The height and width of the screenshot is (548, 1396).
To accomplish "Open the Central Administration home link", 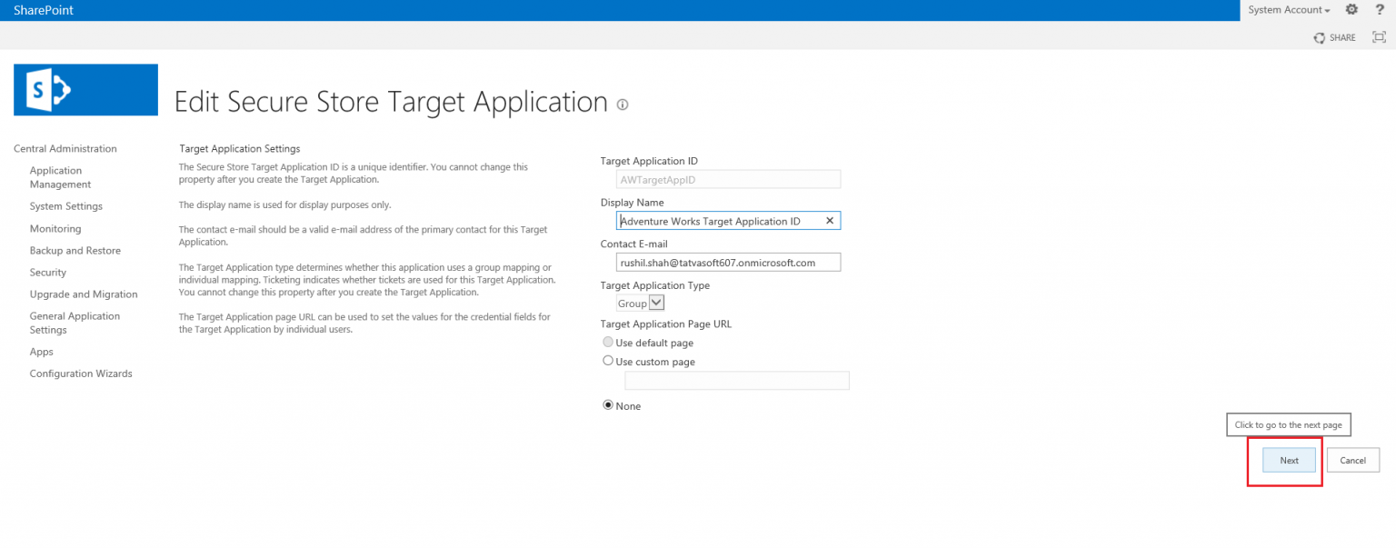I will pos(65,148).
